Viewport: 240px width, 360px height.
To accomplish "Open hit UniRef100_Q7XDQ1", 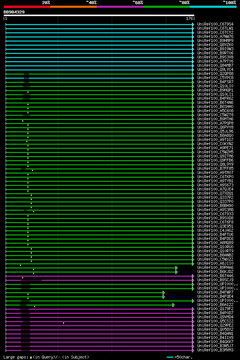I will point(215,193).
